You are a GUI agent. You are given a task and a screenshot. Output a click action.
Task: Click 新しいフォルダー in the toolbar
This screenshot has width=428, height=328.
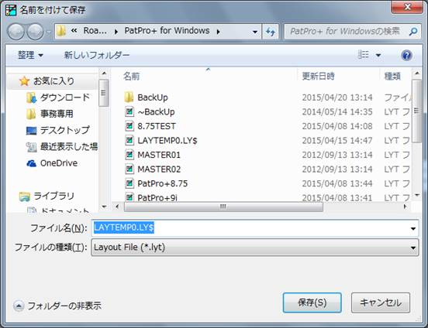[x=97, y=55]
